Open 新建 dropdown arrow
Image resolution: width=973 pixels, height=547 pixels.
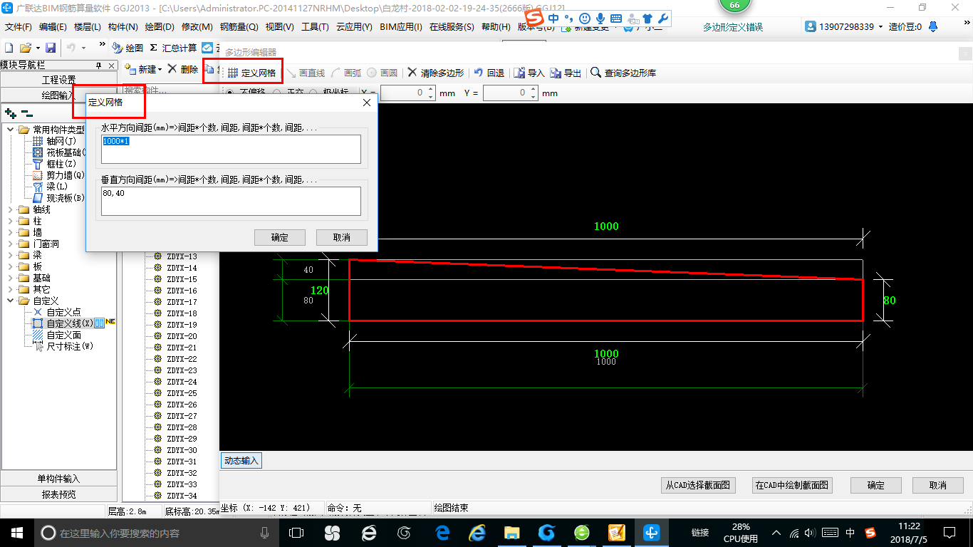tap(160, 70)
